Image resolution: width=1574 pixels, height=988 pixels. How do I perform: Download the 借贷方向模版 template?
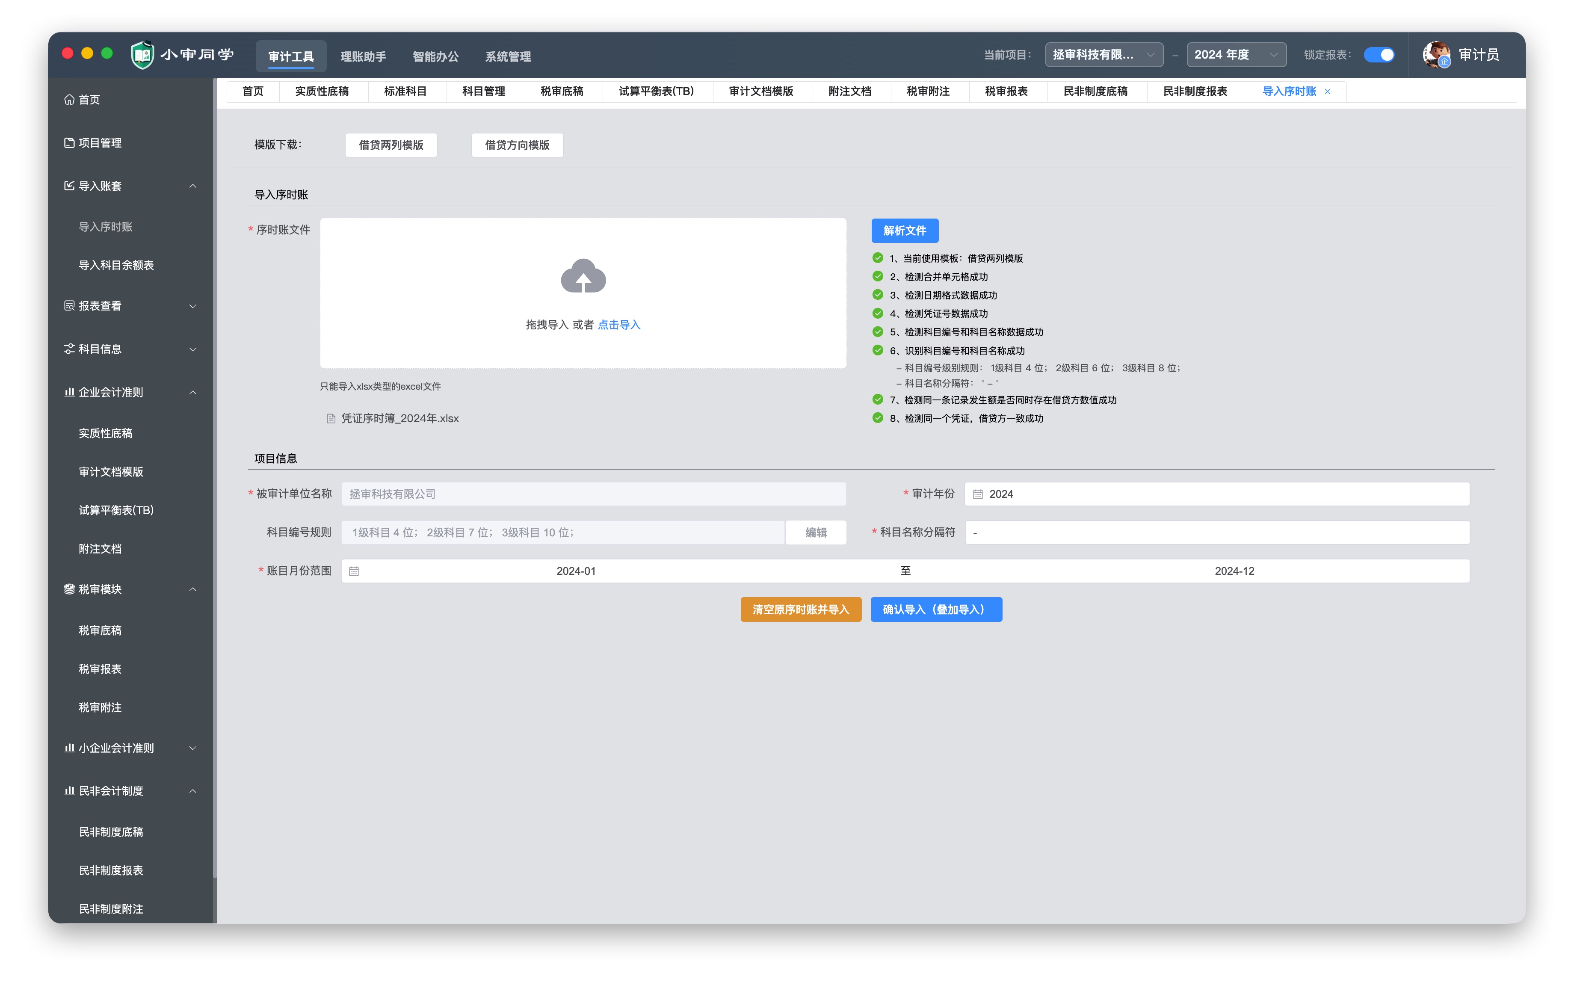(x=517, y=145)
